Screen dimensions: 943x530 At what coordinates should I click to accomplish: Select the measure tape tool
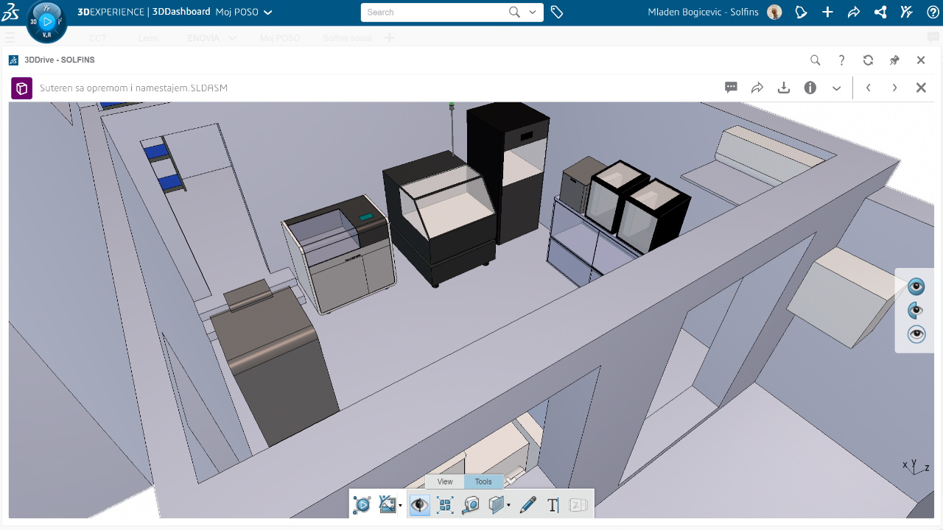click(x=471, y=505)
